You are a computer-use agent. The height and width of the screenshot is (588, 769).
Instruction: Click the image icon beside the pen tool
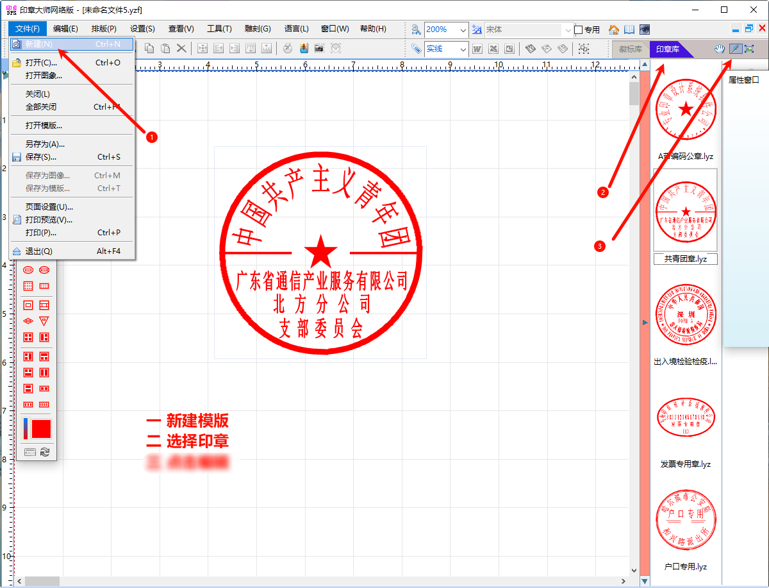pos(748,49)
